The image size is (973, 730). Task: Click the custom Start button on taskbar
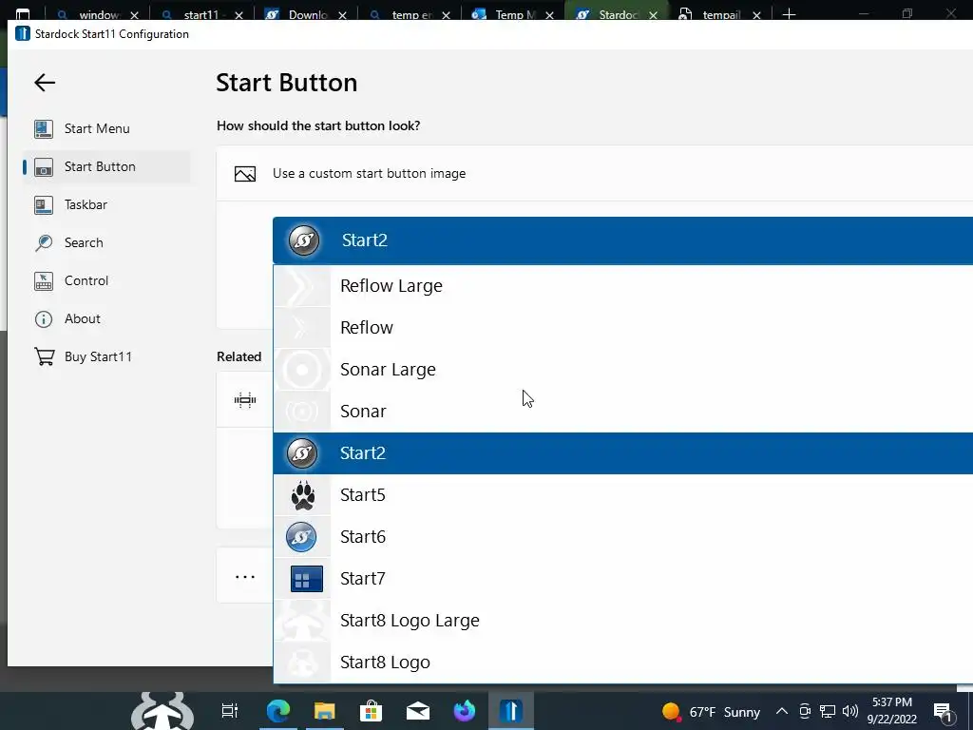[x=162, y=711]
